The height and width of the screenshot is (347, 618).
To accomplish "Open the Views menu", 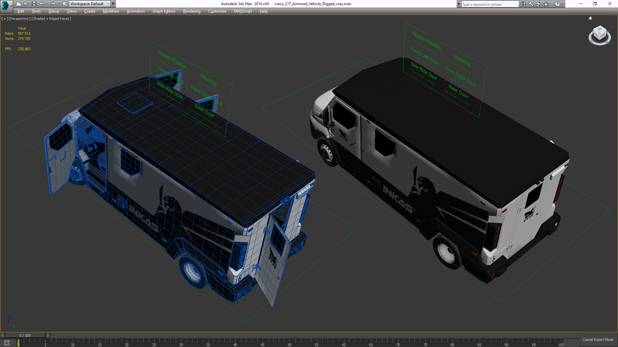I will 71,11.
